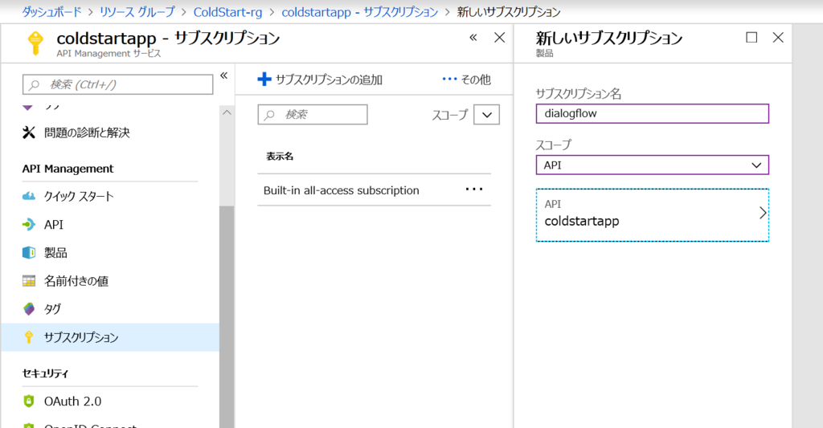Click the OAuth 2.0 shield icon

click(29, 402)
